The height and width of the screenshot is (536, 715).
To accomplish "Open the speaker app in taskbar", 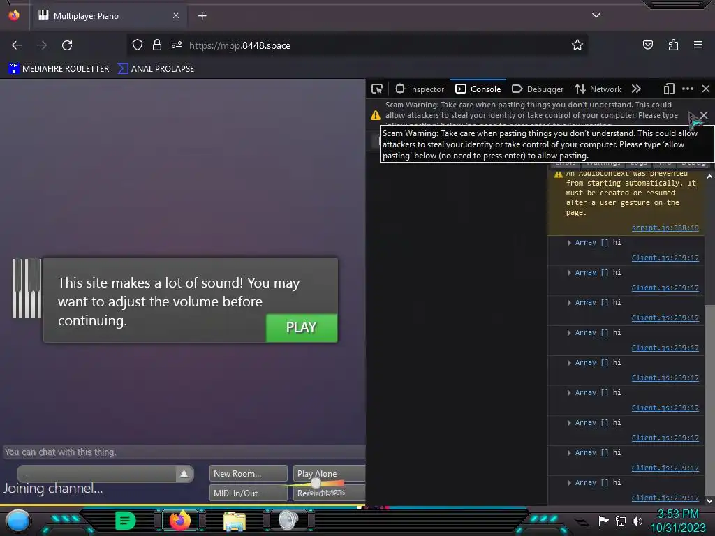I will pyautogui.click(x=288, y=521).
